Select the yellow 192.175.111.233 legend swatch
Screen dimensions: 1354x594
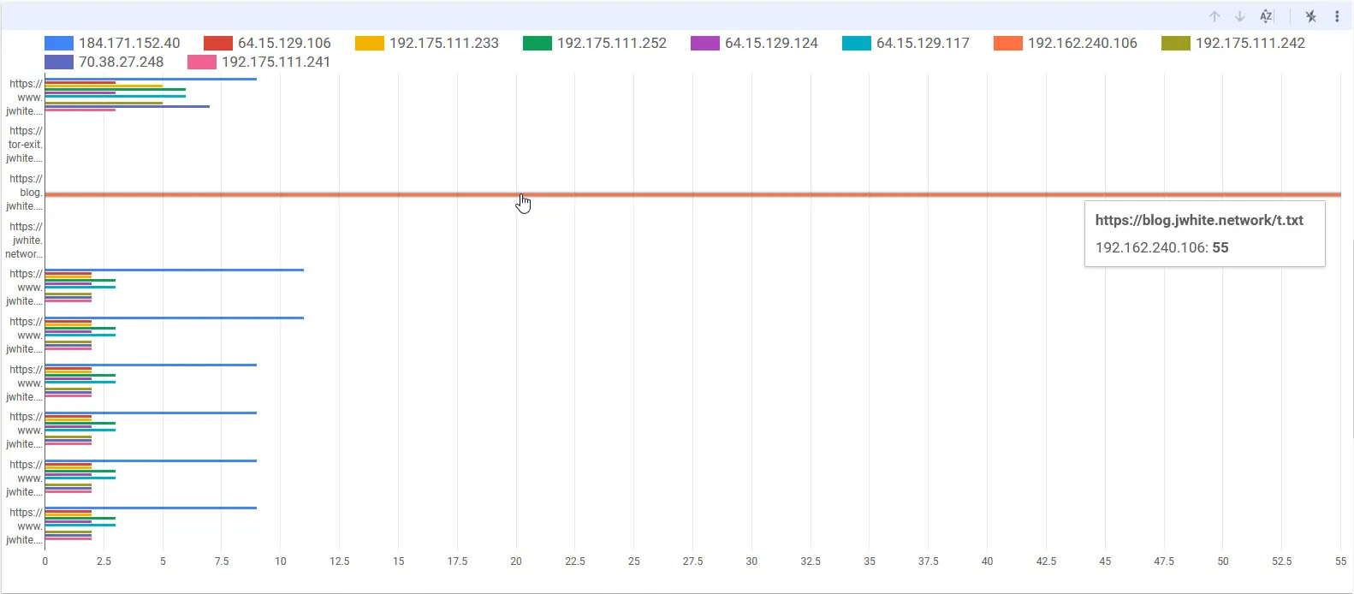[x=370, y=43]
